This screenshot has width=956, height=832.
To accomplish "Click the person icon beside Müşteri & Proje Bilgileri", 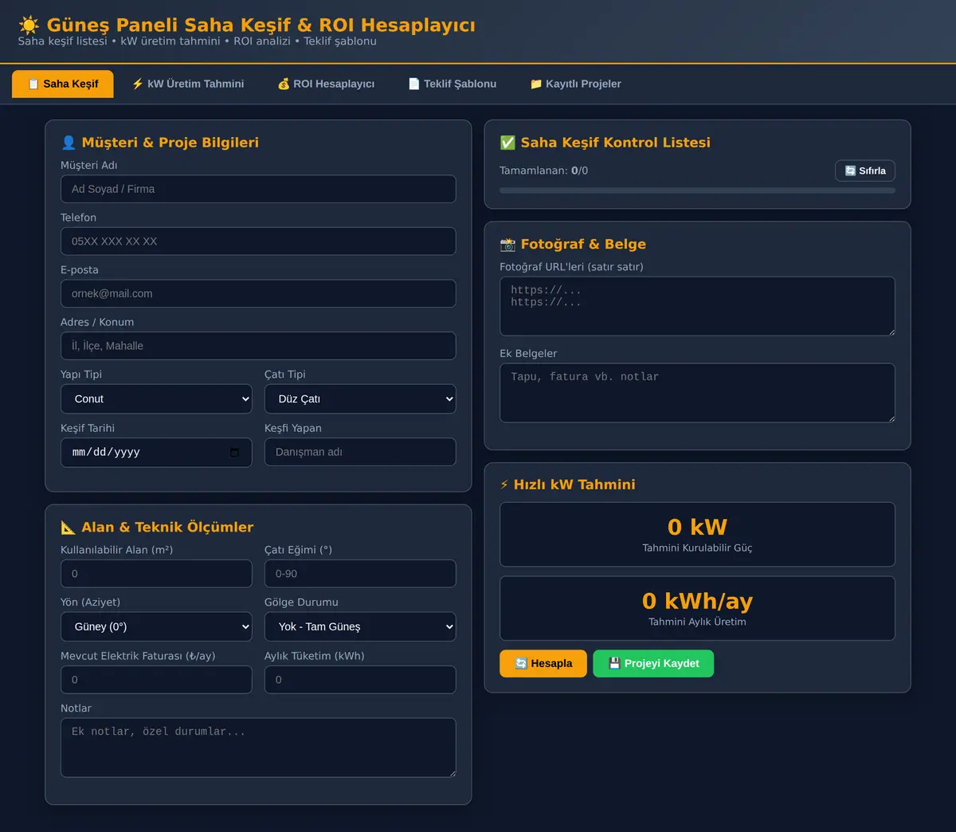I will coord(69,143).
